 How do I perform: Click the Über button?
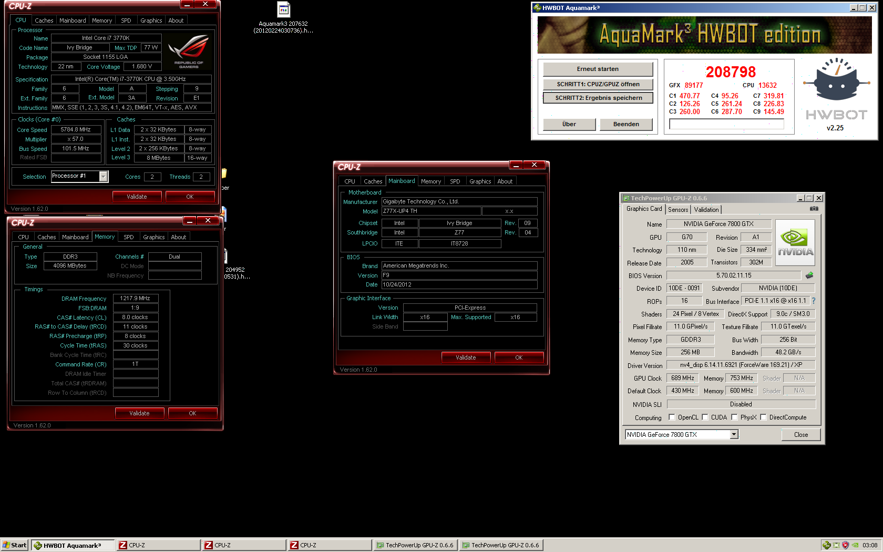coord(569,124)
